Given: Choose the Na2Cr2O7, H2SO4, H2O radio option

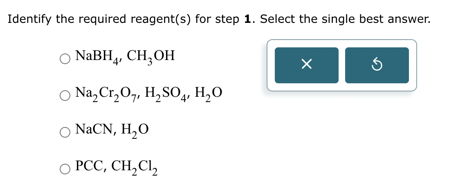Looking at the screenshot, I should [x=65, y=96].
